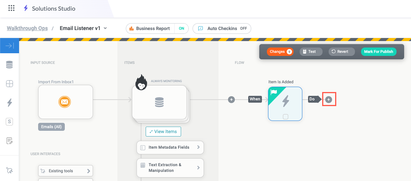Image resolution: width=411 pixels, height=181 pixels.
Task: Click the collapse sidebar arrow icon
Action: pyautogui.click(x=10, y=46)
